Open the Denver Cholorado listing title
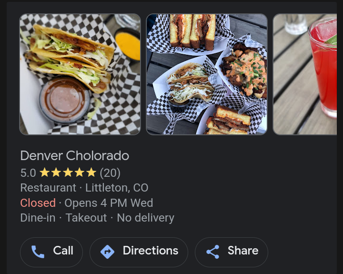The width and height of the screenshot is (343, 274). 75,156
